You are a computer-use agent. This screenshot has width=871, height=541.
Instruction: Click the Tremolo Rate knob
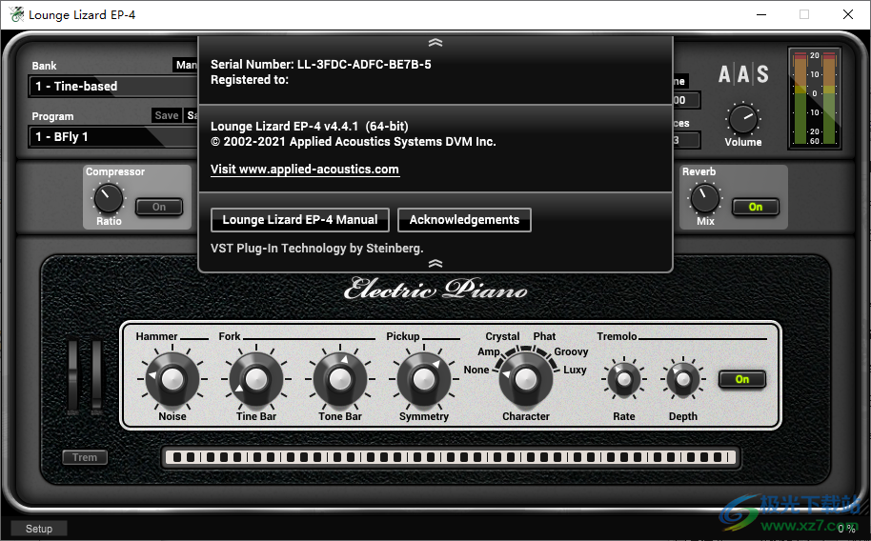(624, 380)
